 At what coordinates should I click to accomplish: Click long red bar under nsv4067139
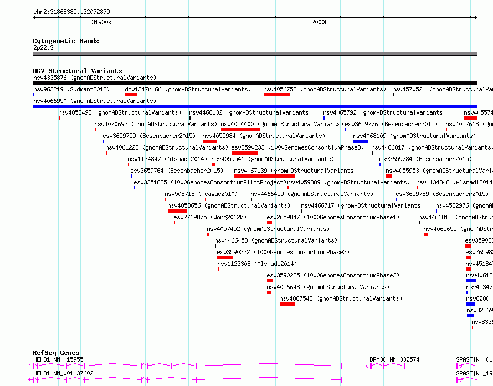pos(265,176)
